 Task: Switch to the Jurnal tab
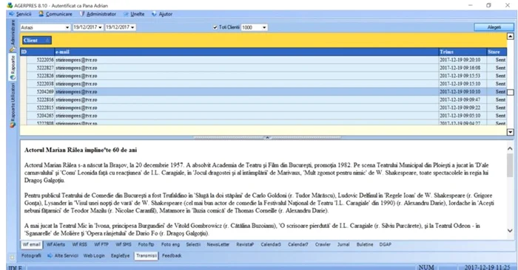click(x=343, y=245)
